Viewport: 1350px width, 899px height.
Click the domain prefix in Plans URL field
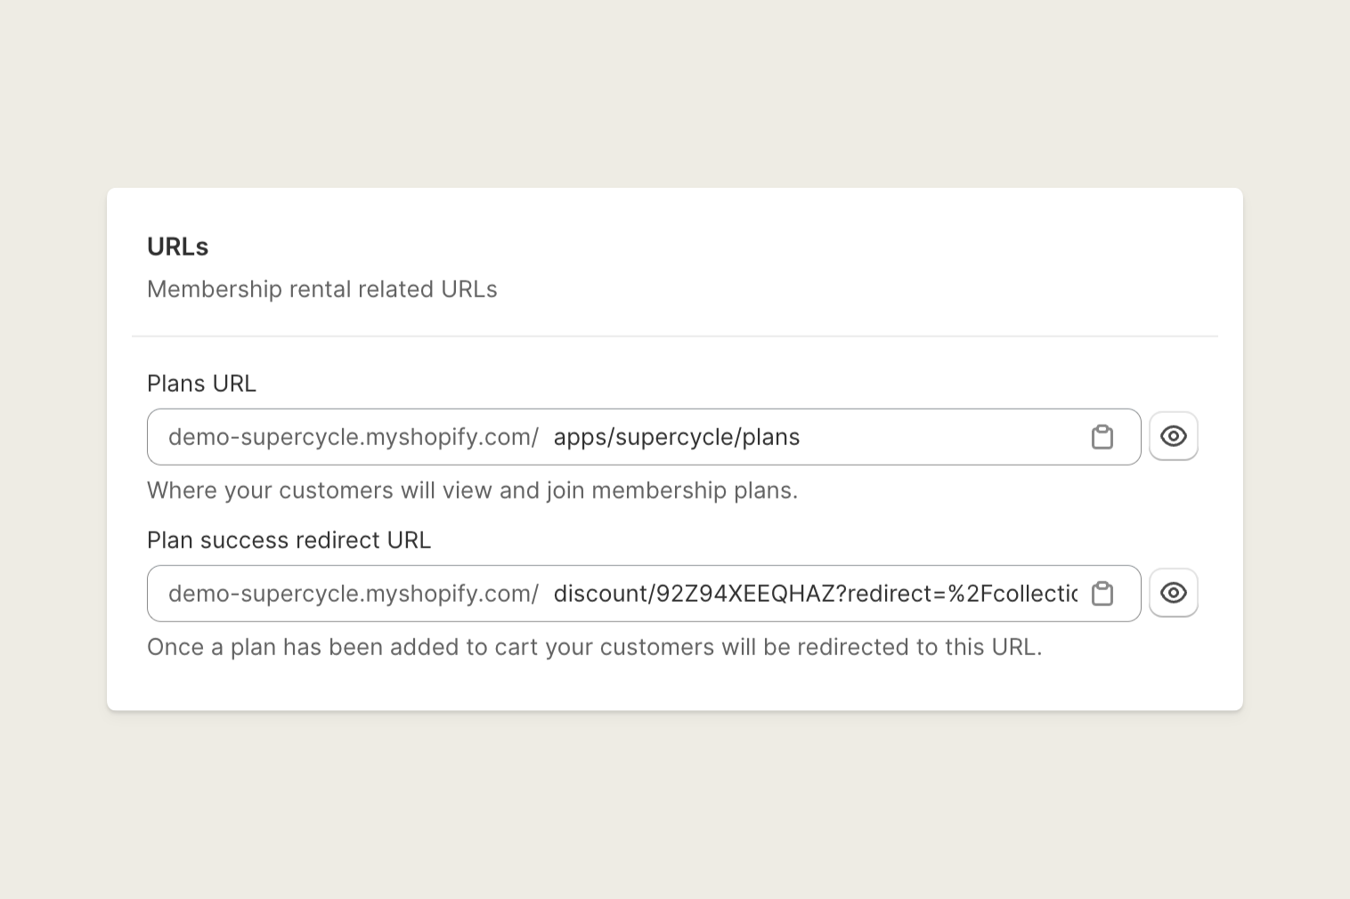[353, 437]
